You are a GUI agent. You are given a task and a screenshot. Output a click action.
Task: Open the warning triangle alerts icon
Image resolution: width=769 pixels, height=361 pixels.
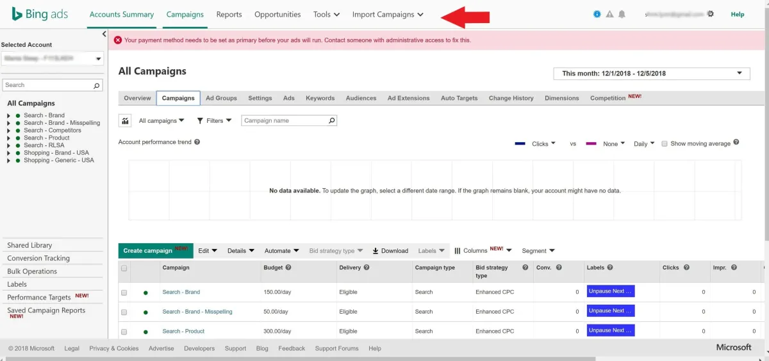coord(609,14)
